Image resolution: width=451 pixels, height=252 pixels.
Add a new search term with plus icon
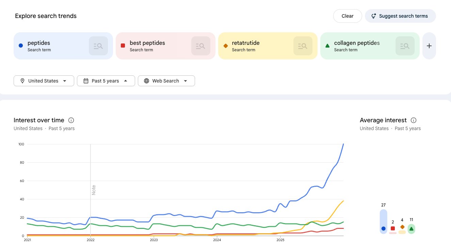pos(429,46)
